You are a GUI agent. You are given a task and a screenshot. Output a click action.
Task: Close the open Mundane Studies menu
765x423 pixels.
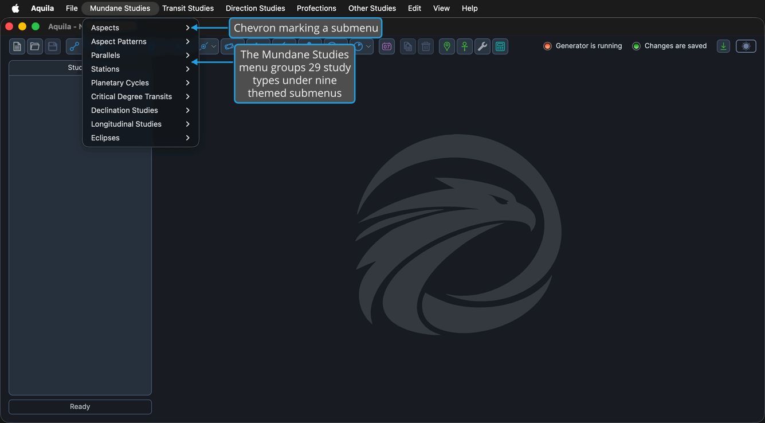pos(120,8)
